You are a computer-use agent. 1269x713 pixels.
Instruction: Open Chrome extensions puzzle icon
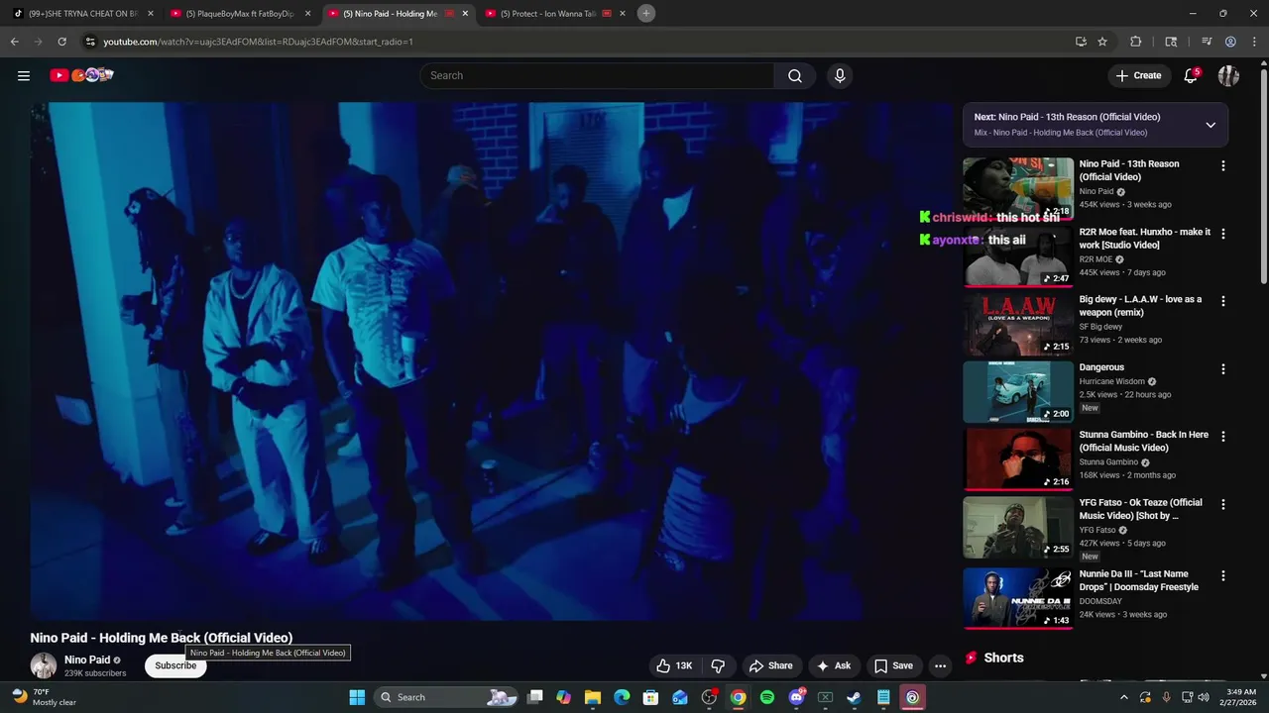pos(1136,42)
